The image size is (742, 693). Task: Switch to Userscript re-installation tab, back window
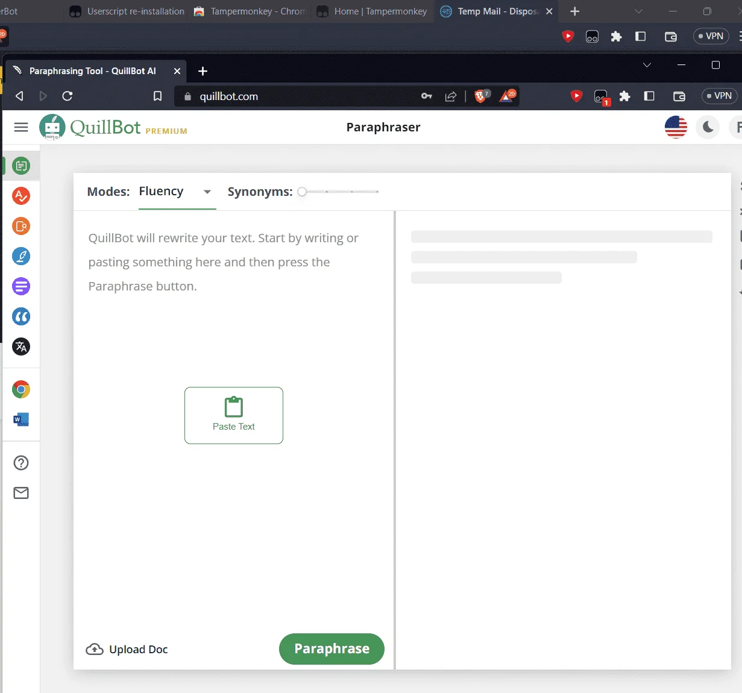click(127, 11)
